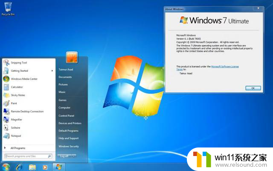Click the Start orb on taskbar

[6, 167]
